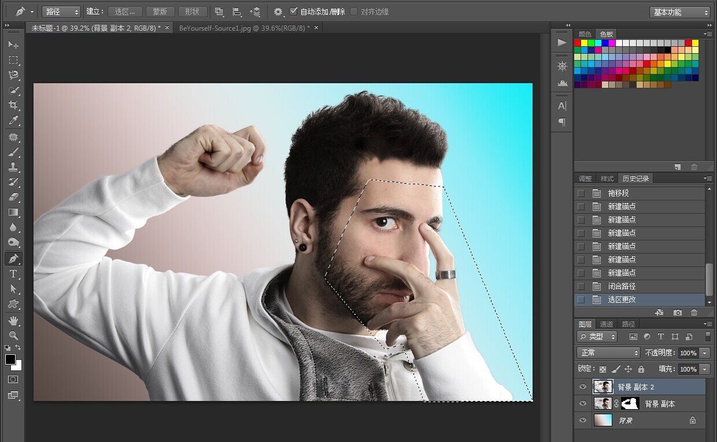The height and width of the screenshot is (442, 717).
Task: Hide the 背景 副本 layer
Action: (x=583, y=404)
